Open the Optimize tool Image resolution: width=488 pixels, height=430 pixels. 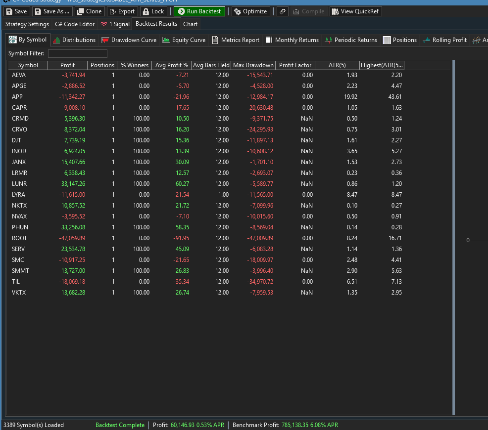[250, 11]
